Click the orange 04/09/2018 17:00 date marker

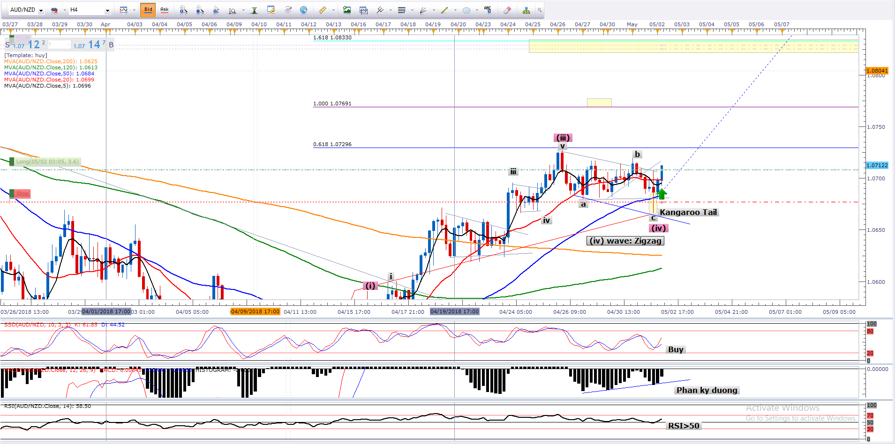pyautogui.click(x=255, y=311)
